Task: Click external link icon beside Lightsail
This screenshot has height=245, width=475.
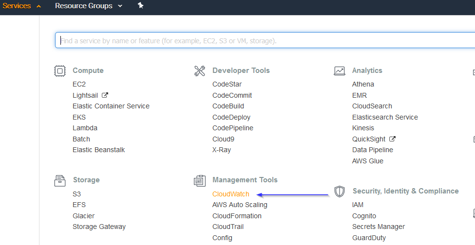Action: (105, 95)
